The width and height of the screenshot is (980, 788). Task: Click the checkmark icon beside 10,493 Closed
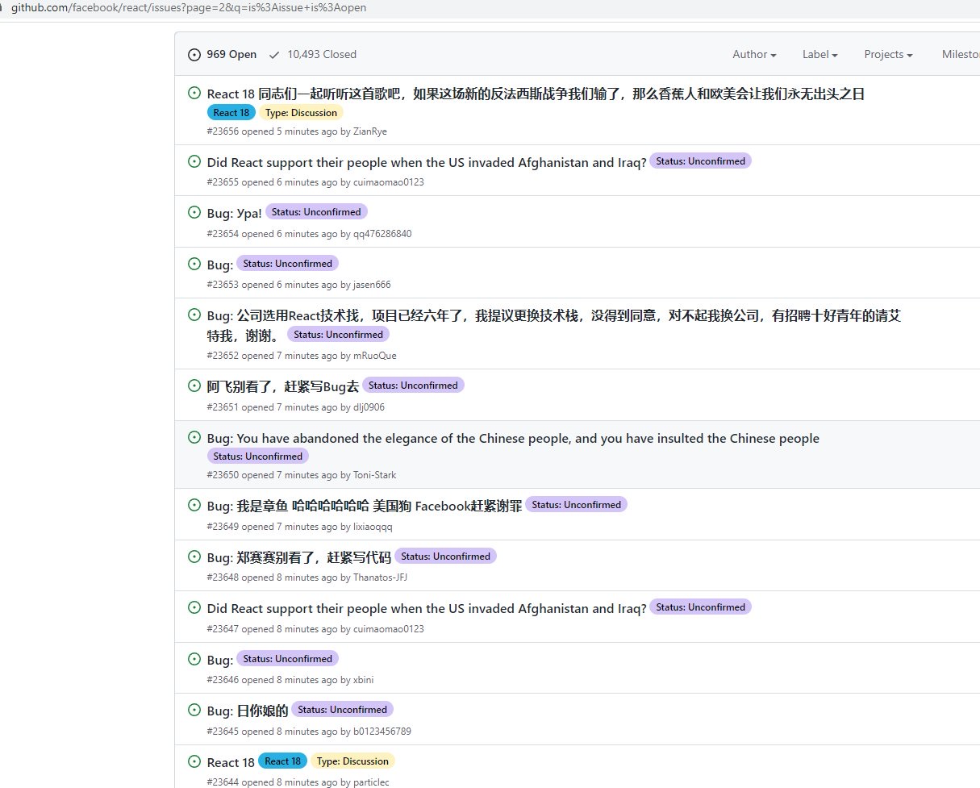click(274, 55)
